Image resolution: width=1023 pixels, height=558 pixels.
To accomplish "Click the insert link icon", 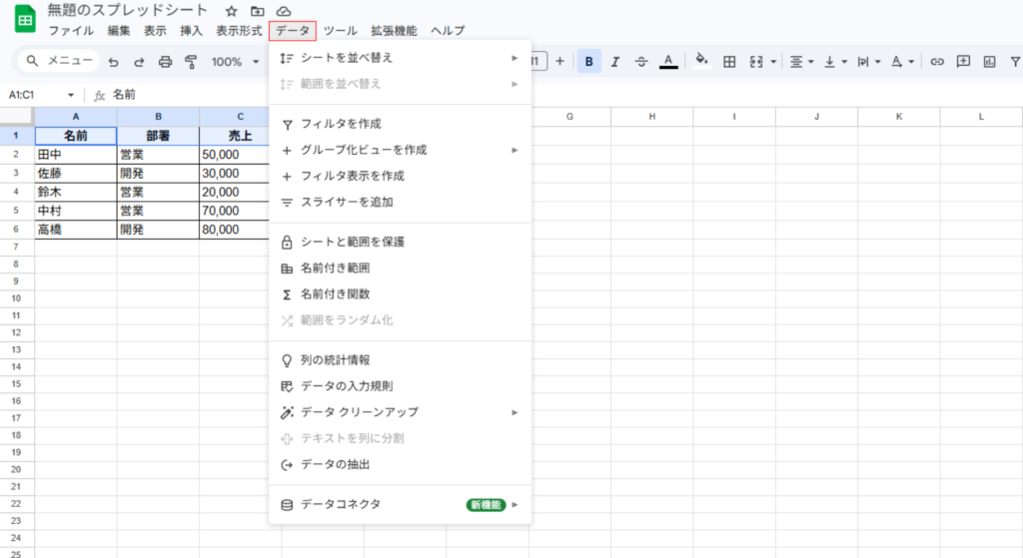I will 937,61.
